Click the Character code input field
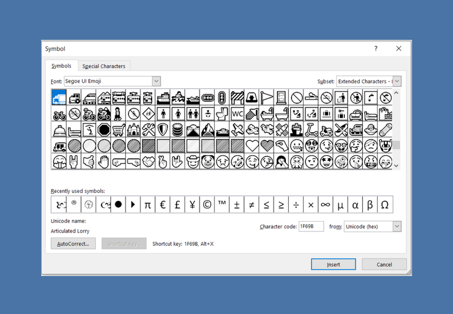This screenshot has width=453, height=314. [x=311, y=226]
